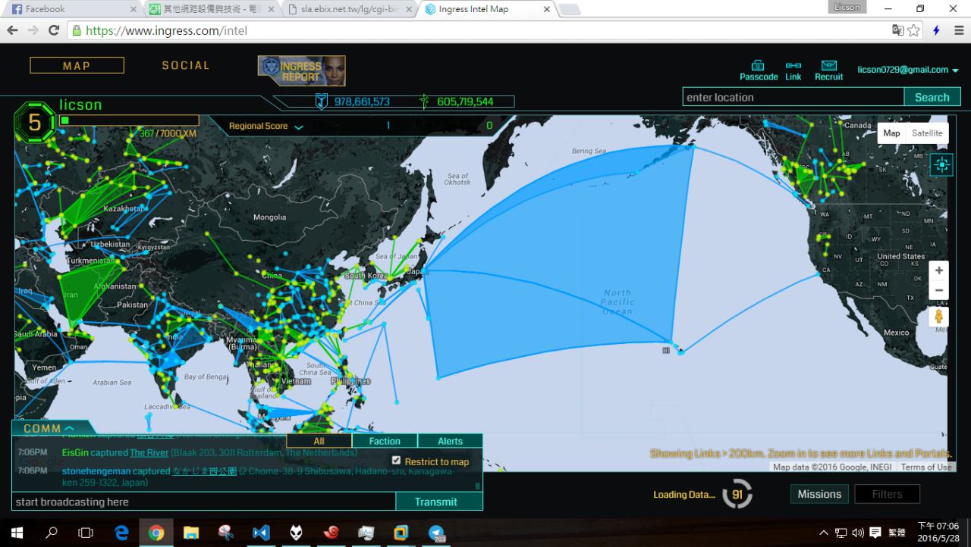The image size is (971, 547).
Task: Switch map to Satellite view
Action: click(x=927, y=133)
